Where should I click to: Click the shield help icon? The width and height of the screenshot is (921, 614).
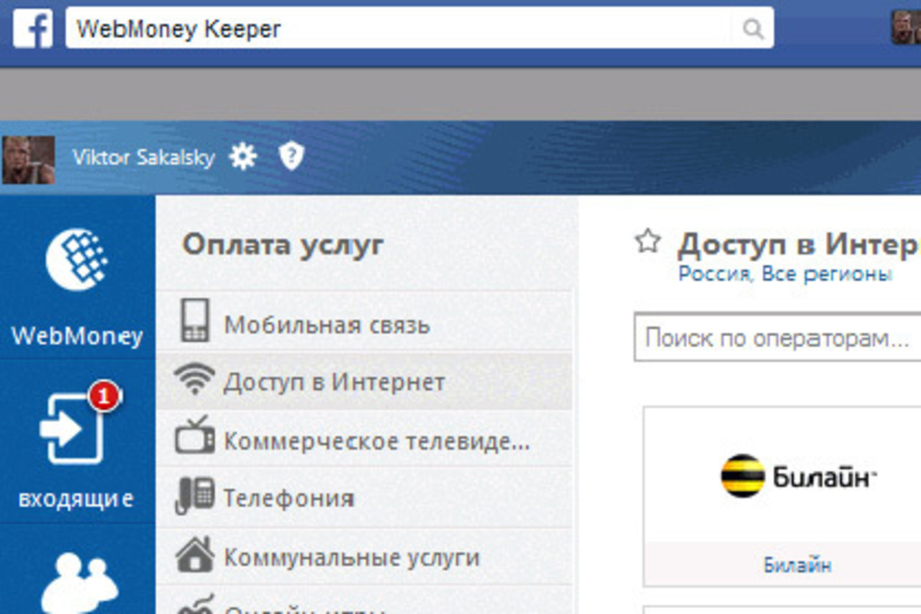[291, 156]
